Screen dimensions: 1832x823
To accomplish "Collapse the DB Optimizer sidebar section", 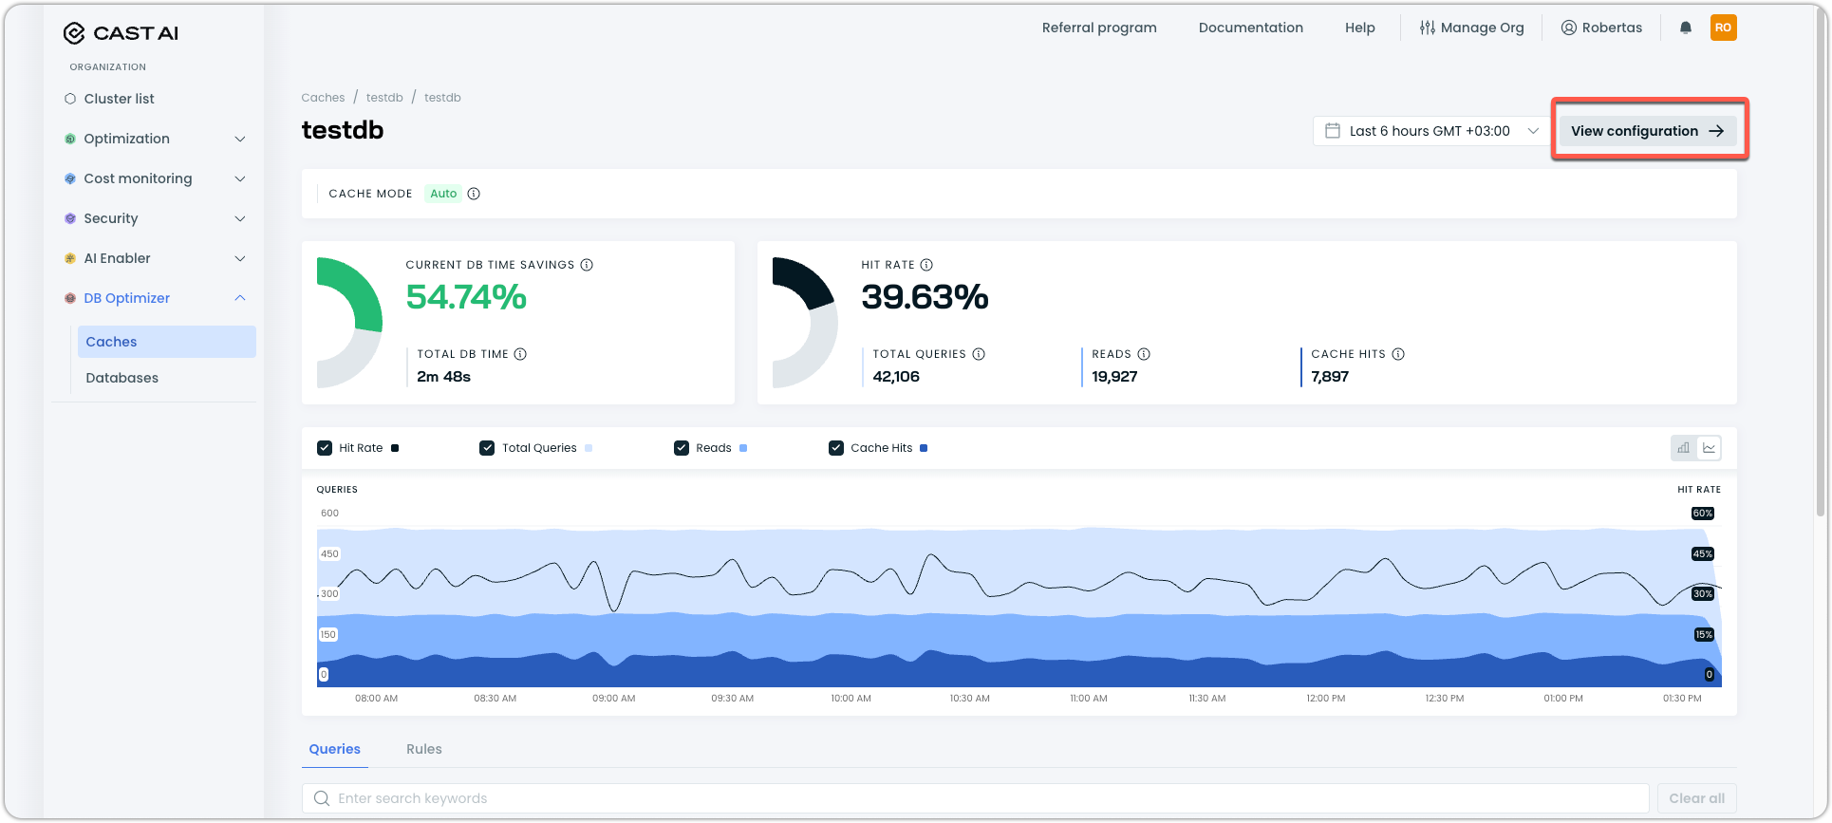I will click(156, 298).
